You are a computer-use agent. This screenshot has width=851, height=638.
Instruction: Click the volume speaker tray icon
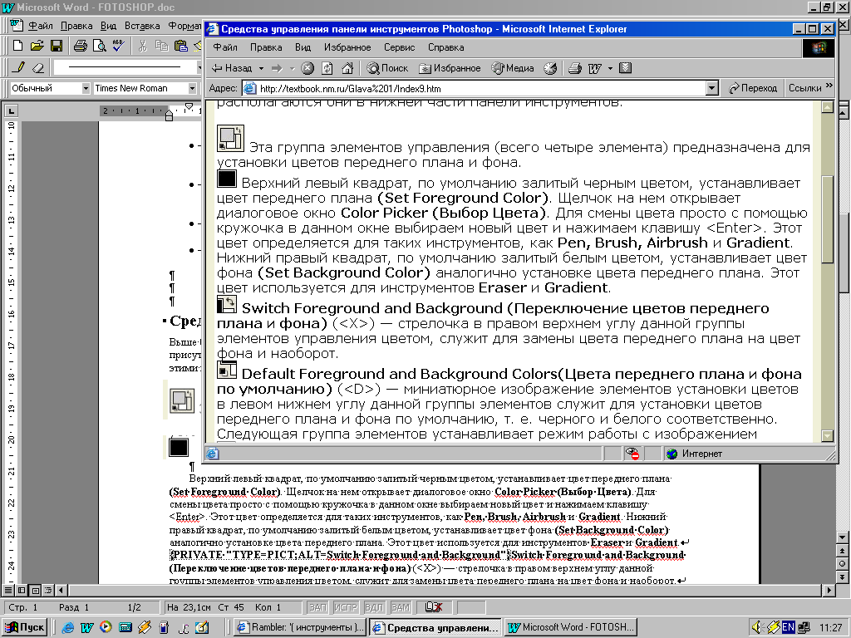click(x=757, y=628)
